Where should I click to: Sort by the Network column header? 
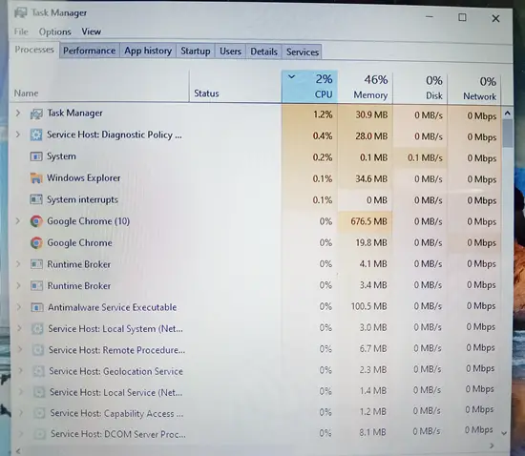[x=474, y=89]
